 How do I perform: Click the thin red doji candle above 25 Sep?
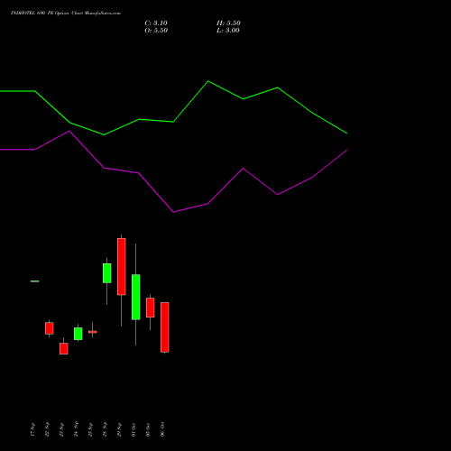pos(93,332)
